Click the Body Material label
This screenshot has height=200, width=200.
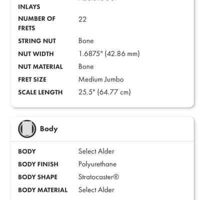pyautogui.click(x=43, y=190)
